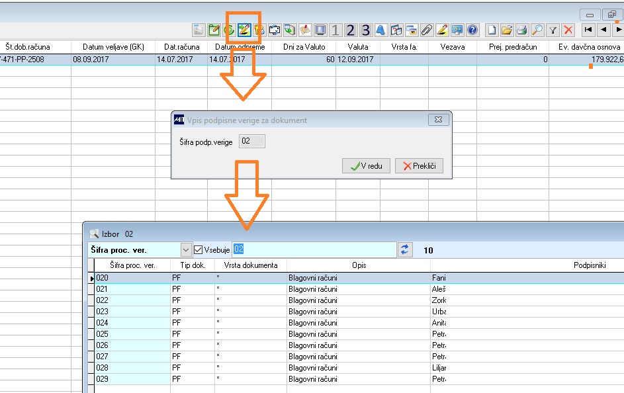Select the number 2 toolbar button
The image size is (624, 393).
350,30
